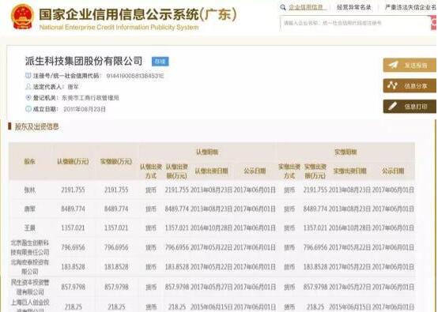
Task: Click the national emblem logo
Action: [x=23, y=17]
